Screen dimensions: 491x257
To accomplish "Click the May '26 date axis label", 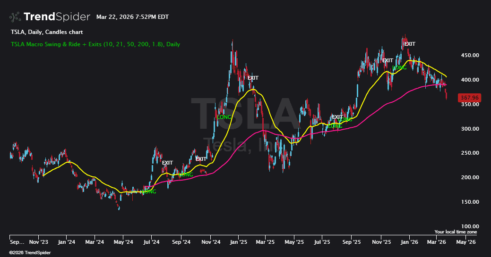I will click(x=465, y=242).
